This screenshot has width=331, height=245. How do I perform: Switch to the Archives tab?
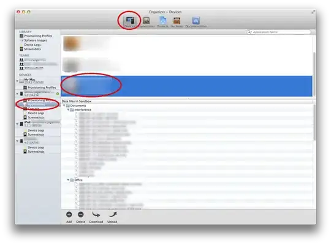[x=177, y=21]
